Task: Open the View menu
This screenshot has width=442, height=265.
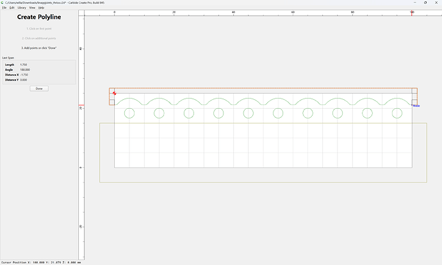Action: coord(32,8)
